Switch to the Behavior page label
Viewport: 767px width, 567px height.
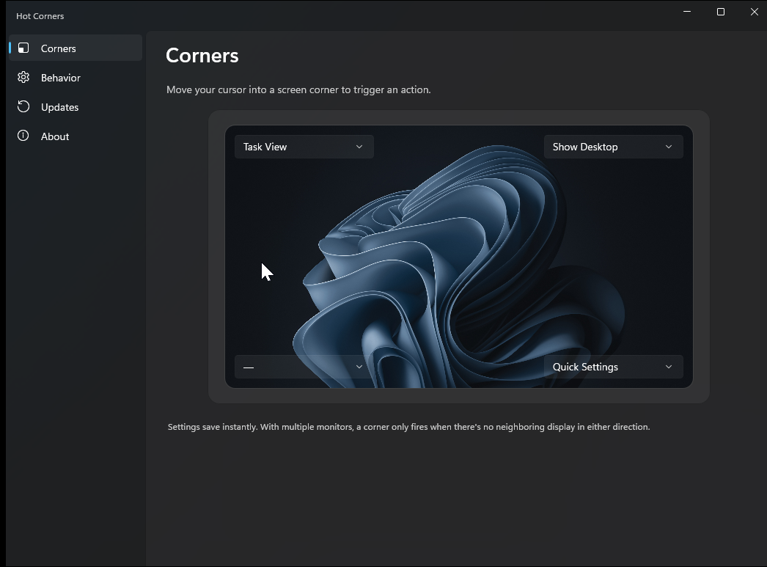coord(61,78)
